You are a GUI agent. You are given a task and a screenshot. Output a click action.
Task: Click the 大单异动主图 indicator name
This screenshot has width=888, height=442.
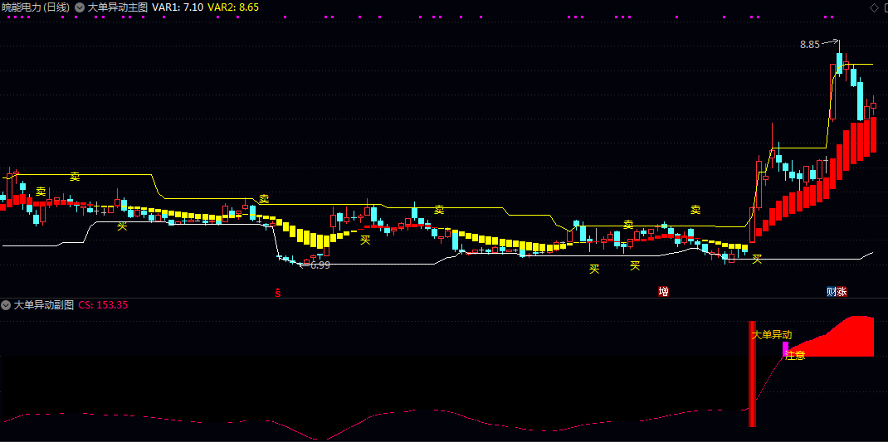pos(117,7)
